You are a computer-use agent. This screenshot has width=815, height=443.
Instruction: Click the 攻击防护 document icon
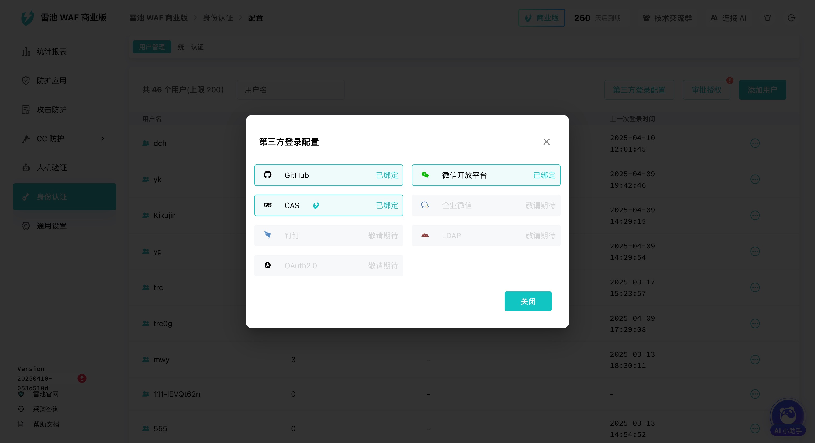(26, 110)
